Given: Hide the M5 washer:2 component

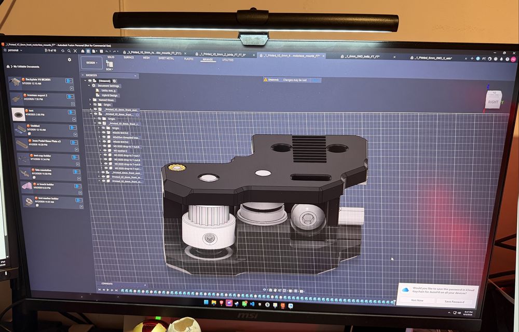Looking at the screenshot, I should coord(105,151).
